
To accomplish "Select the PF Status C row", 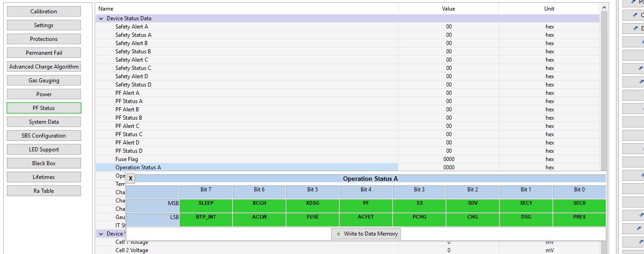I will [348, 134].
